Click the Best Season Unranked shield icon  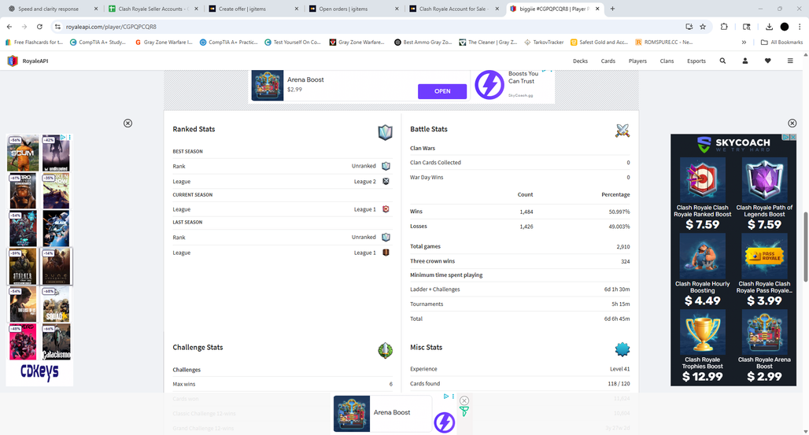coord(386,166)
